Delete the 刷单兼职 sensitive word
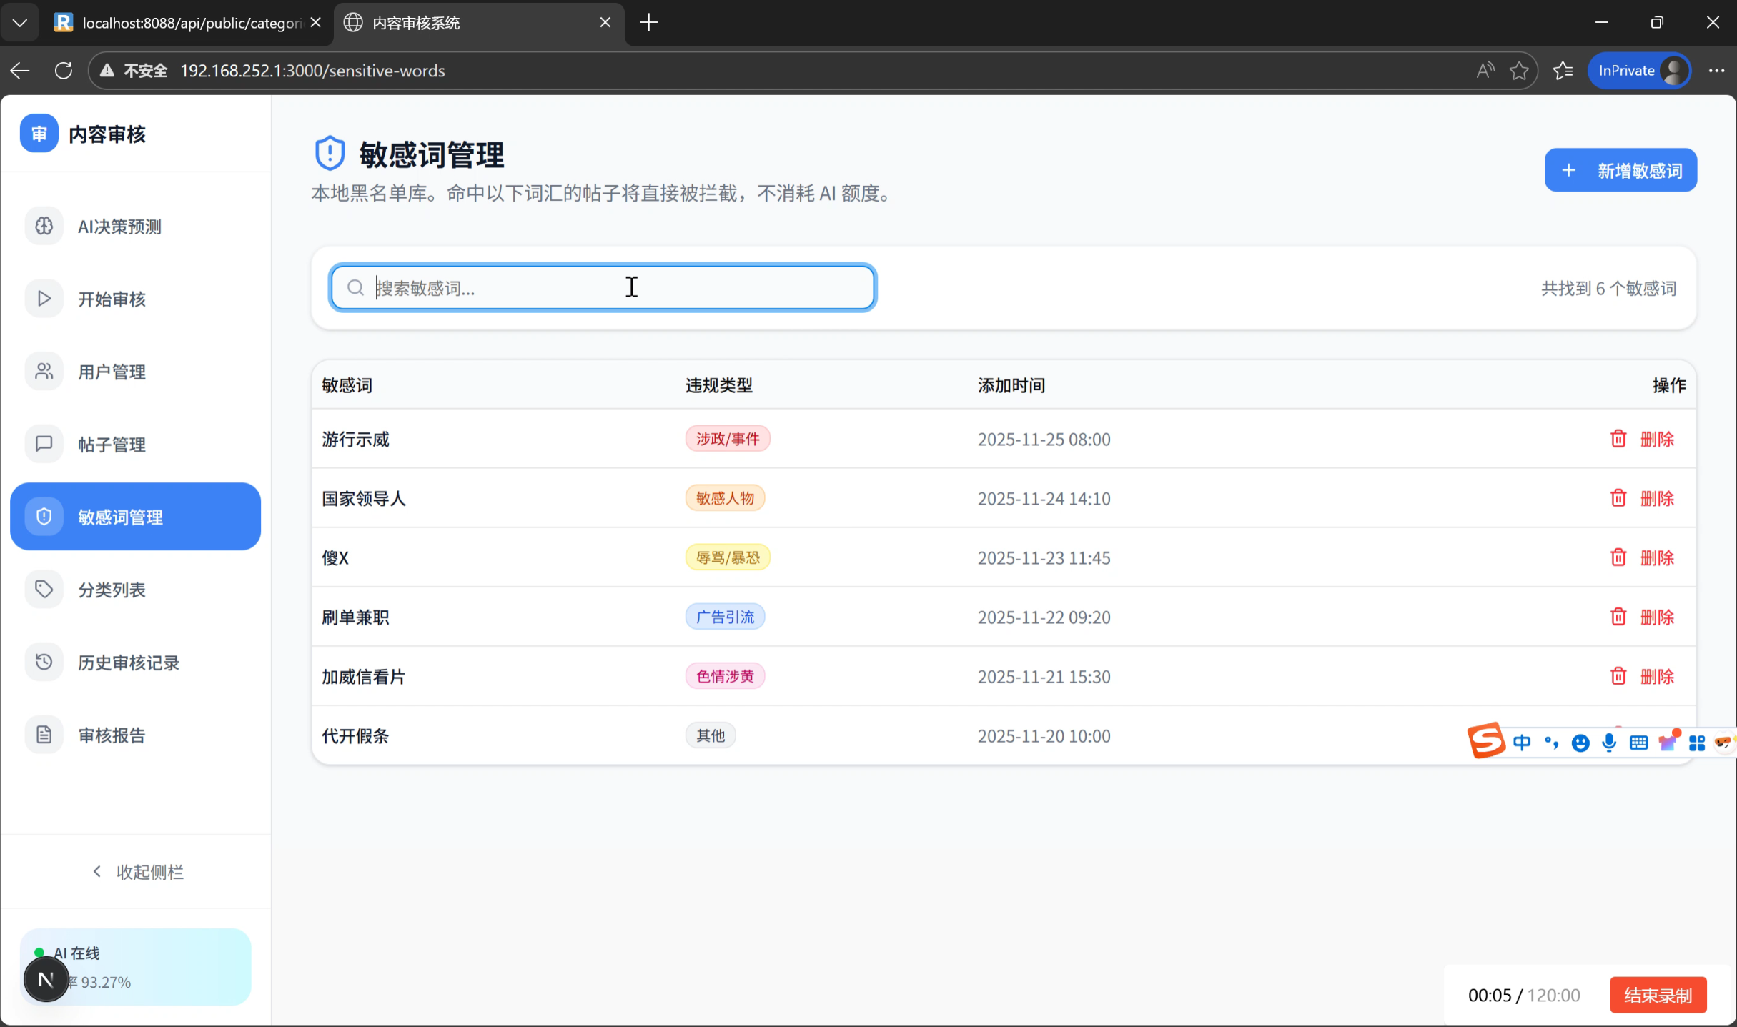 point(1643,617)
